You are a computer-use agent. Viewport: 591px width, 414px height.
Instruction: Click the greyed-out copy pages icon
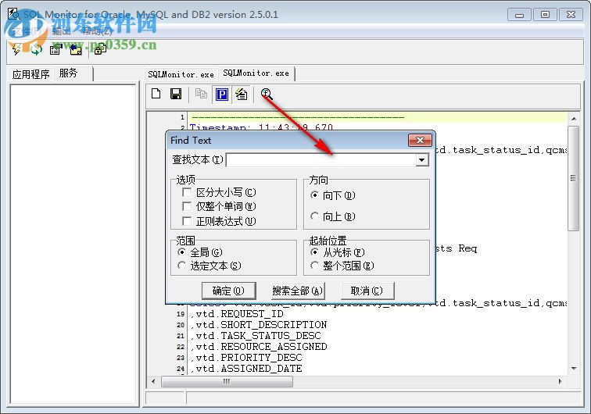(201, 94)
